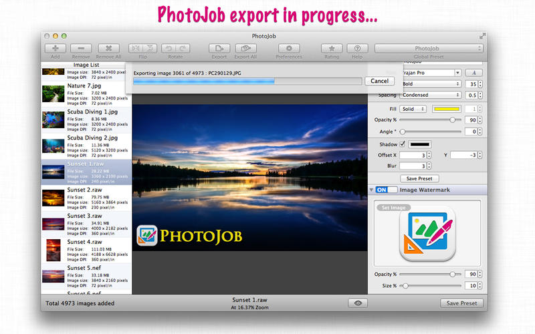535x334 pixels.
Task: Click the spacing 0.5 stepper
Action: pyautogui.click(x=480, y=95)
